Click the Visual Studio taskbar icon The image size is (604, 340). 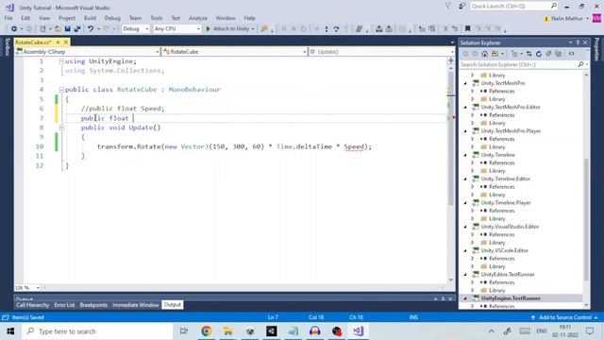(359, 331)
